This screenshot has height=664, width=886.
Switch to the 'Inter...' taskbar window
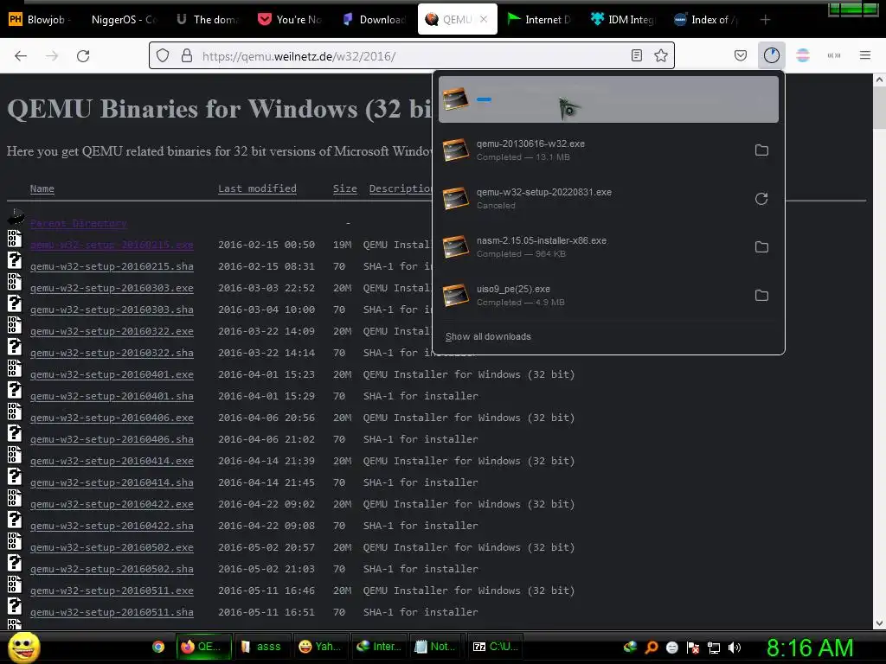(x=379, y=647)
